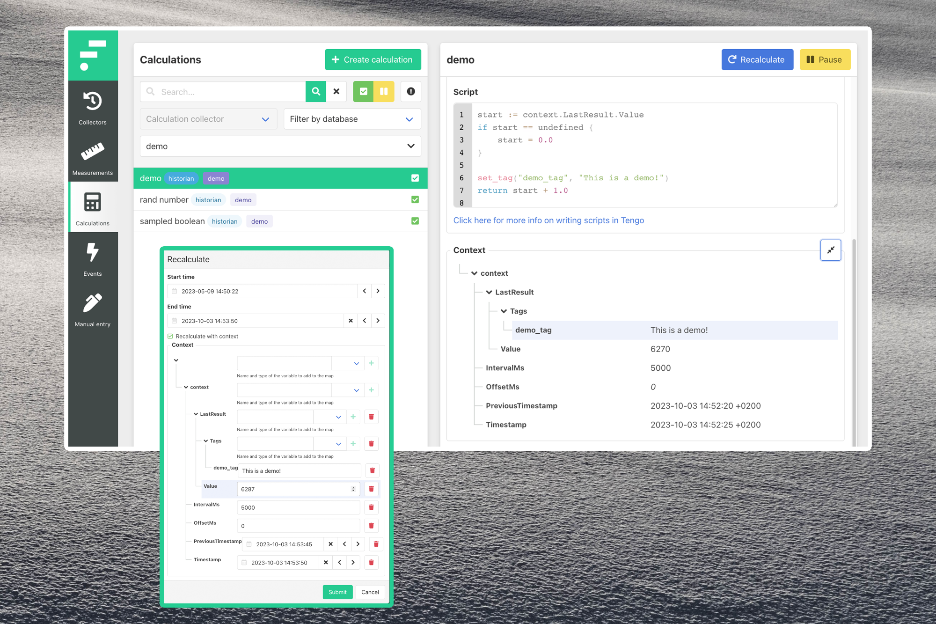936x624 pixels.
Task: Filter calculations with errors exclamation icon
Action: [411, 91]
